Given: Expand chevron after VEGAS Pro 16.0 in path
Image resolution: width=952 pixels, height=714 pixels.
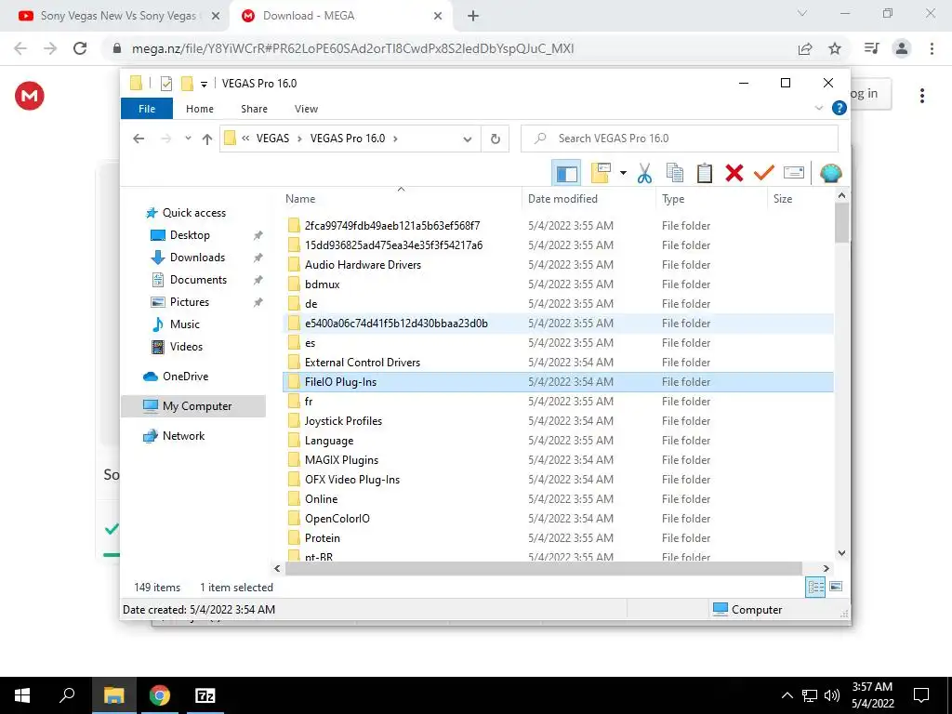Looking at the screenshot, I should pos(395,139).
